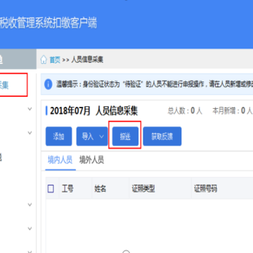
Task: Open the 首页 breadcrumb link
Action: coord(55,60)
